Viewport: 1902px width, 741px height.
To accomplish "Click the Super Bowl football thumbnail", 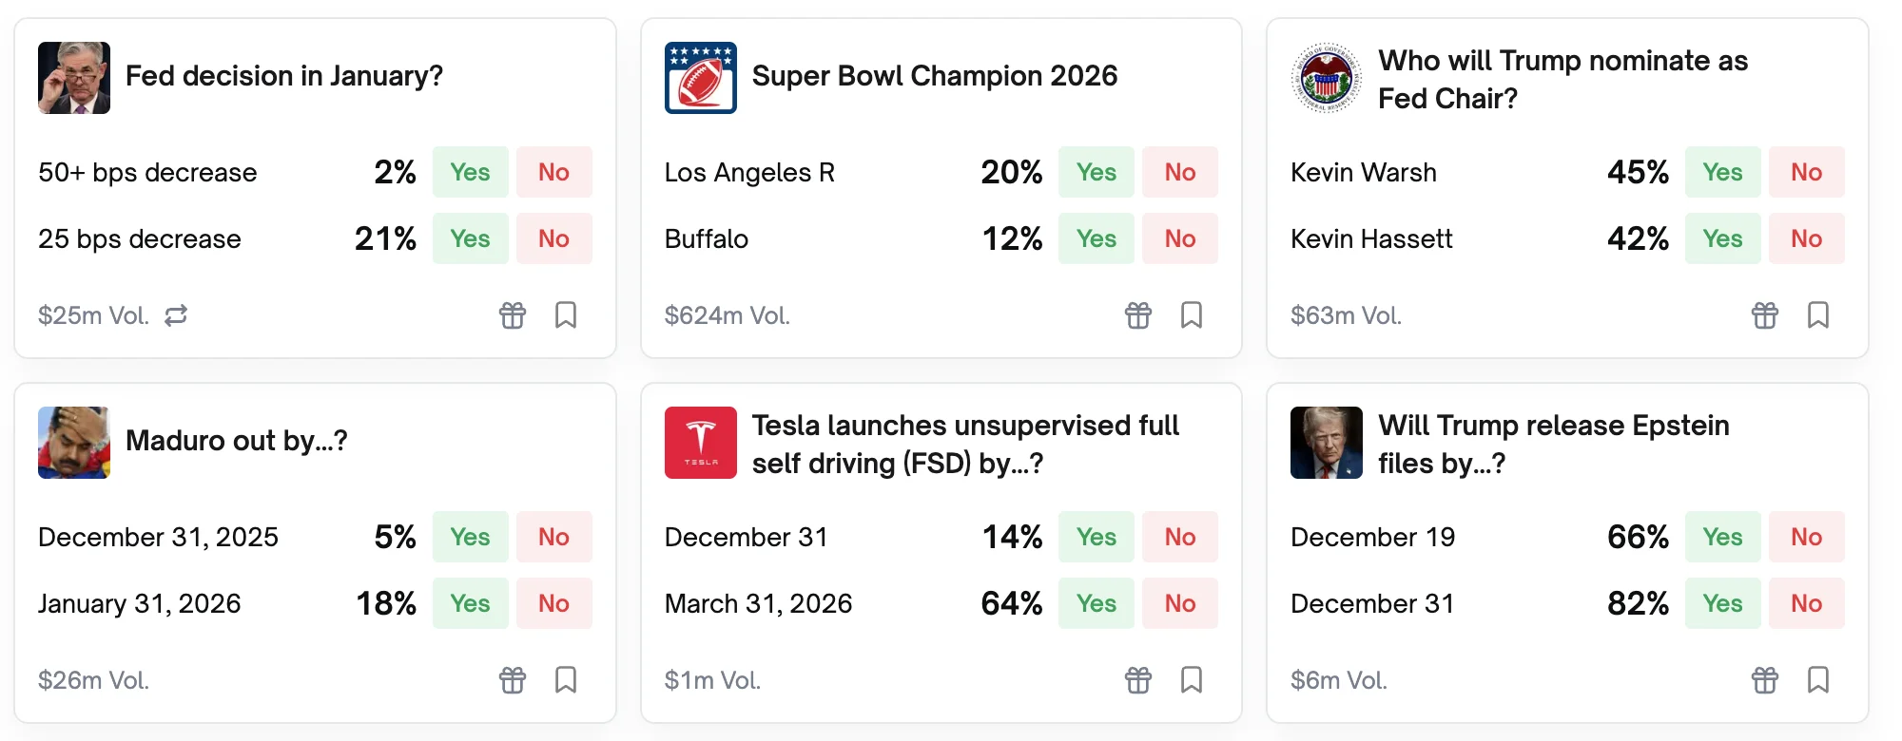I will coord(701,78).
